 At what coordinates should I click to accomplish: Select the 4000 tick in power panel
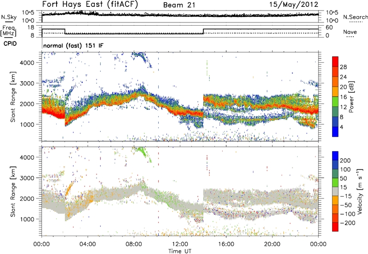point(27,63)
